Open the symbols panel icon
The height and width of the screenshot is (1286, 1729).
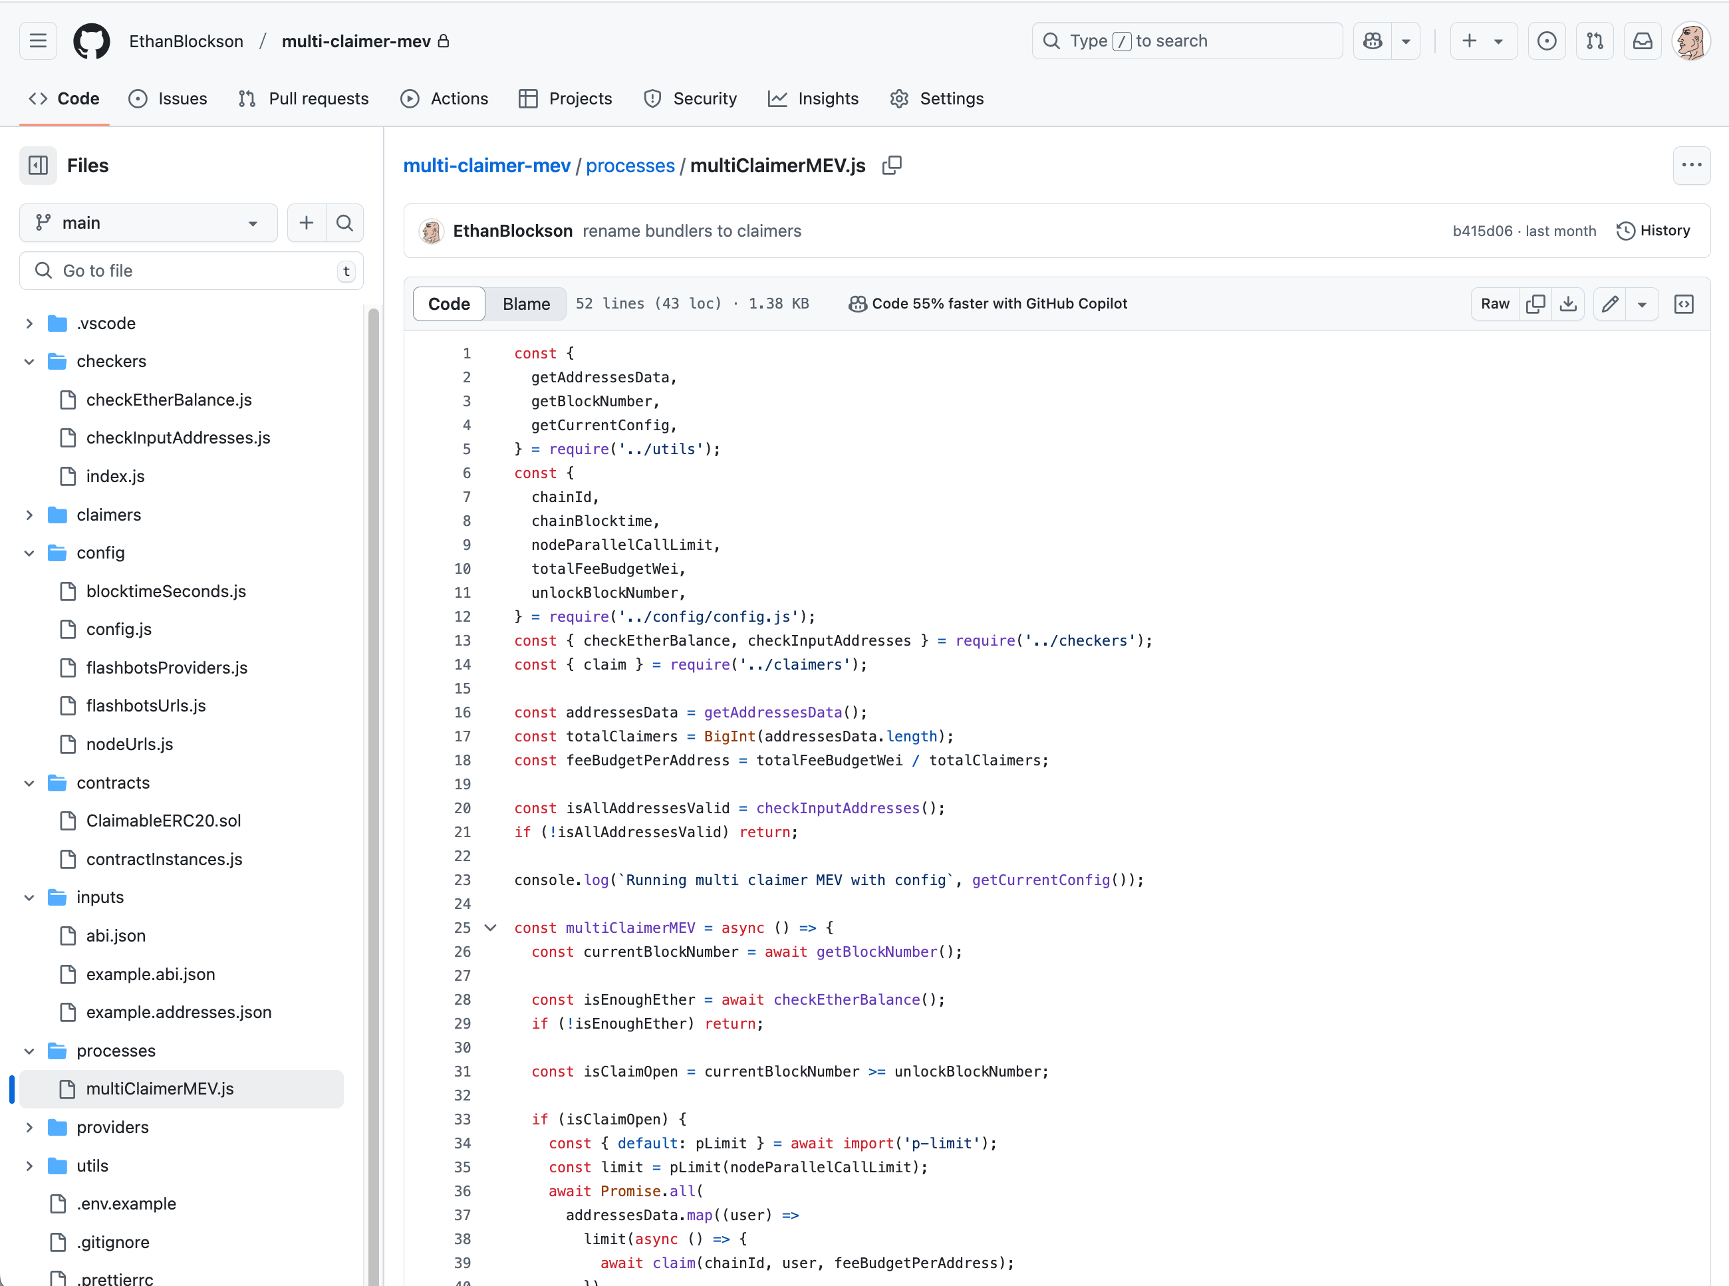[x=1684, y=304]
